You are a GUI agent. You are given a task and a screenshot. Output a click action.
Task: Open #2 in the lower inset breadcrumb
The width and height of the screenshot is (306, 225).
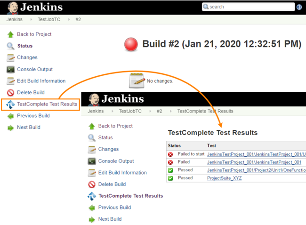159,111
